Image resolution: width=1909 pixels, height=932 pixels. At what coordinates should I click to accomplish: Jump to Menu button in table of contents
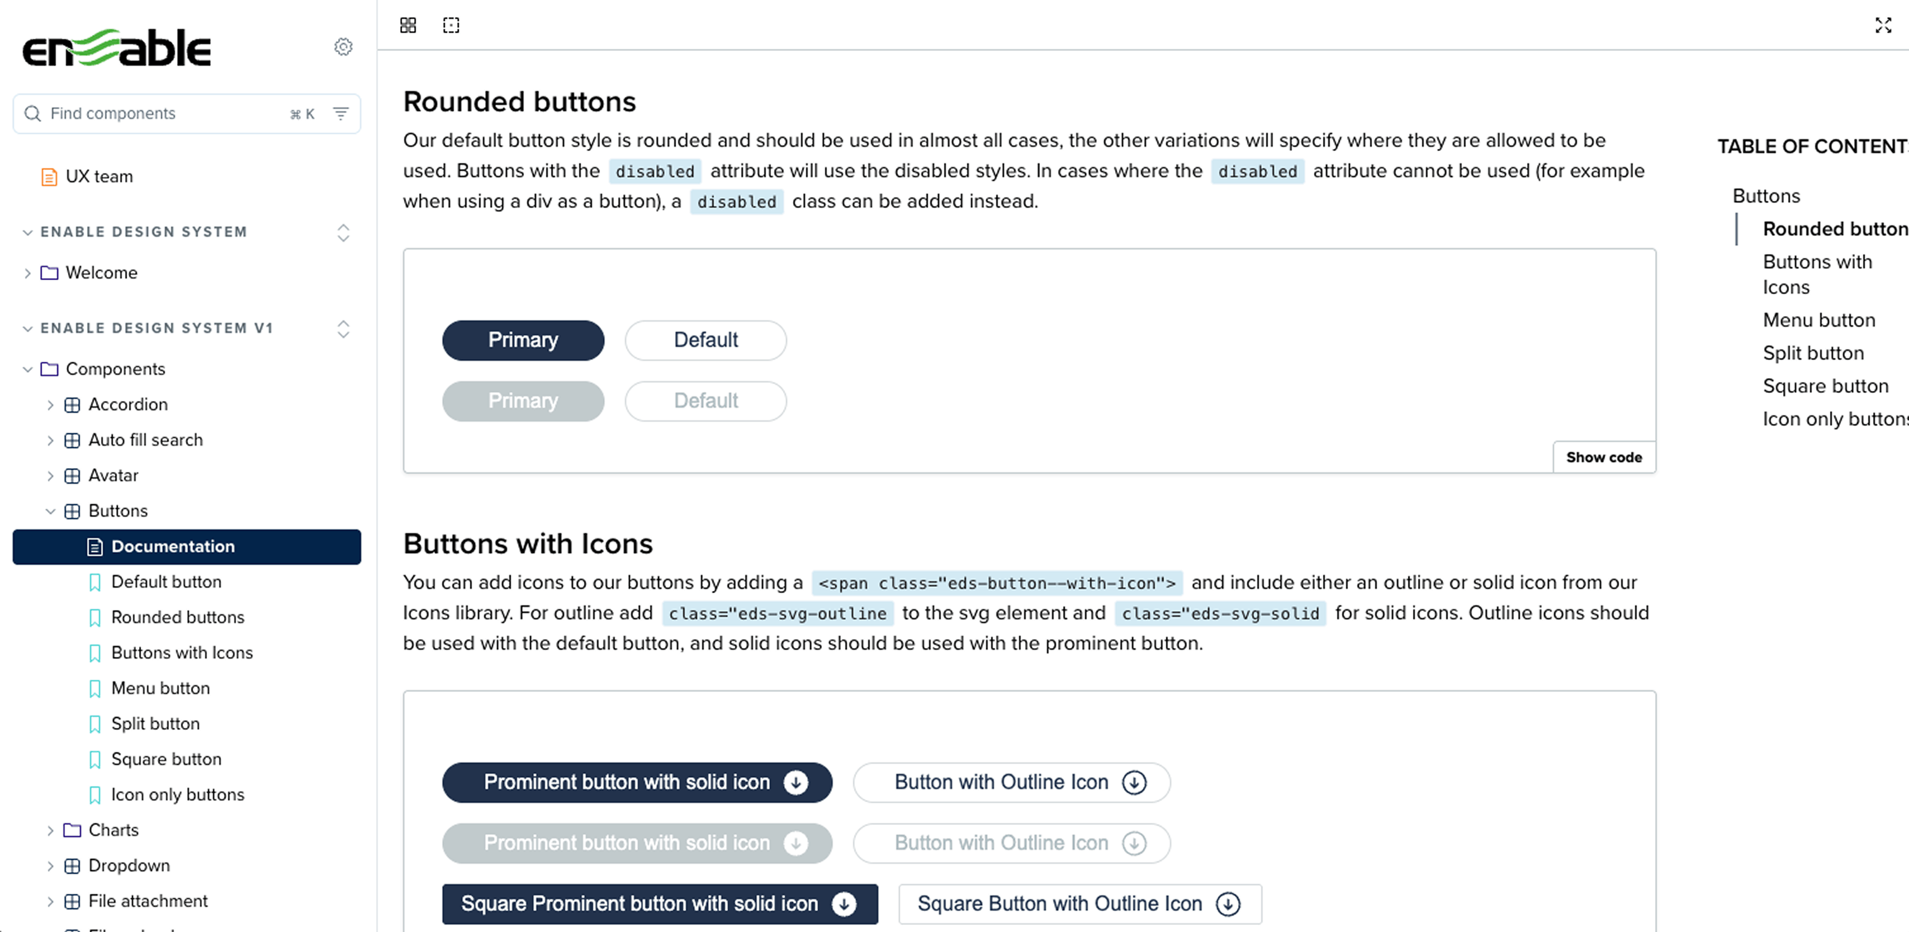pyautogui.click(x=1819, y=320)
